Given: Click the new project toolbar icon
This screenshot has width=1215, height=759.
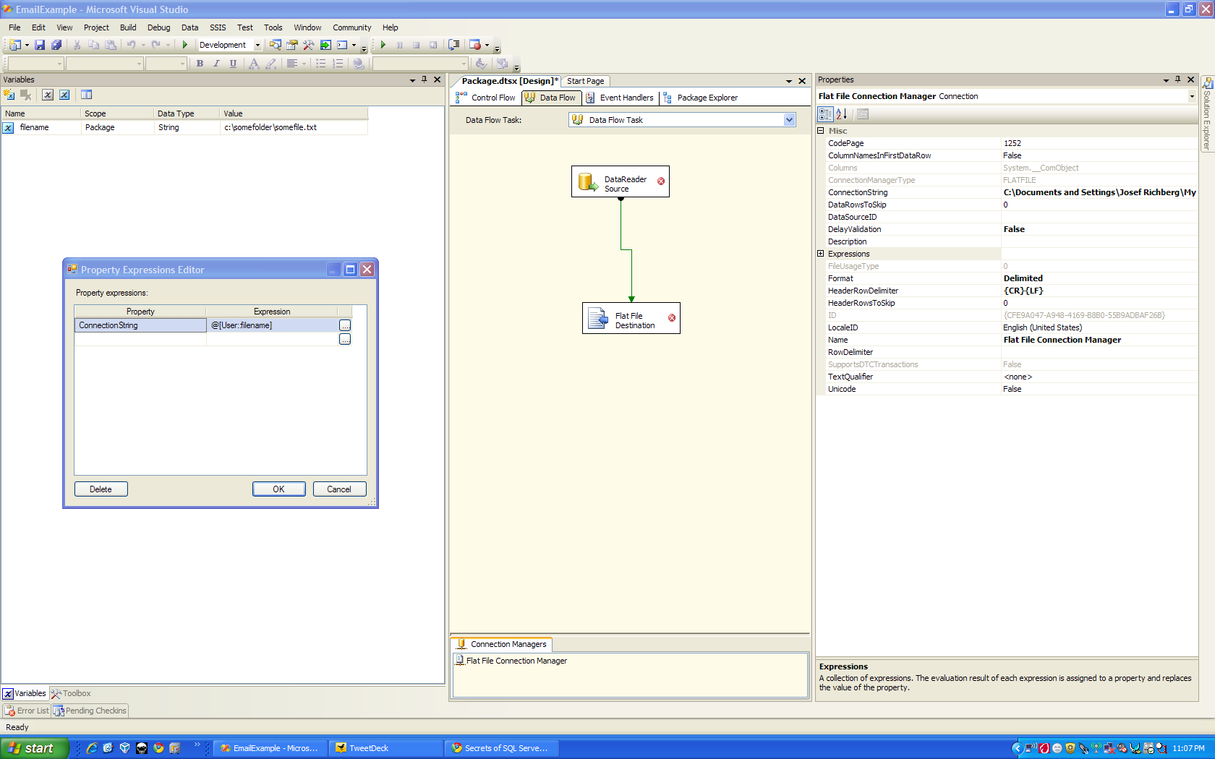Looking at the screenshot, I should tap(14, 45).
